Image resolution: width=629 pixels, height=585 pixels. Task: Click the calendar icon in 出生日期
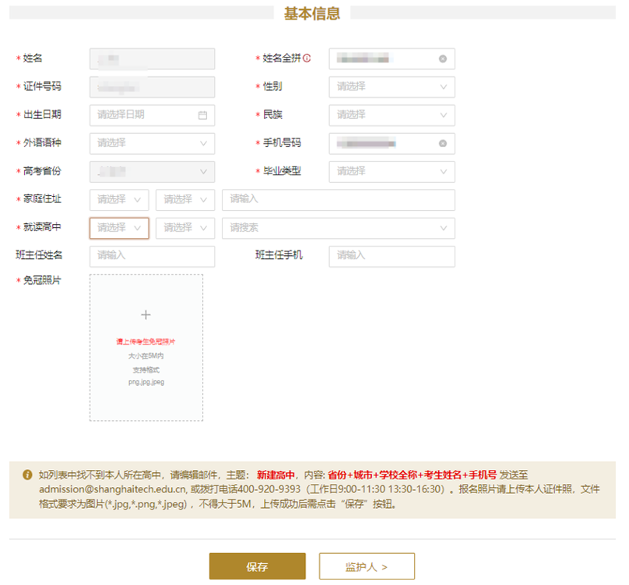[x=202, y=115]
